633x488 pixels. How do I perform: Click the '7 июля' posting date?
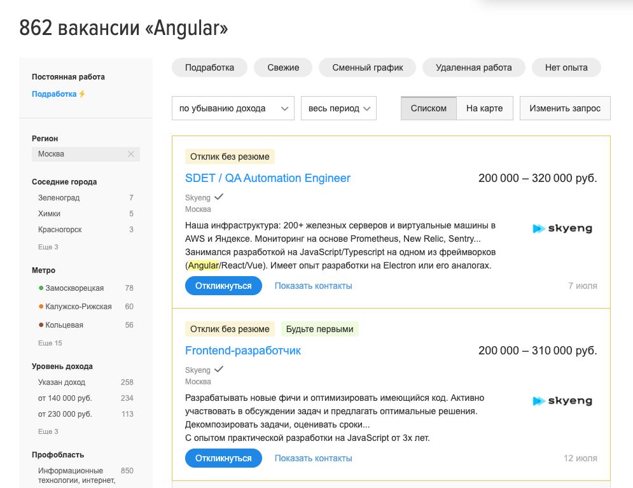(x=583, y=286)
